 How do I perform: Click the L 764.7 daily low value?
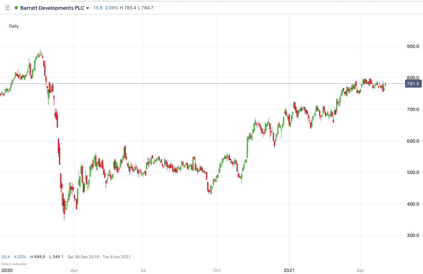click(x=145, y=7)
